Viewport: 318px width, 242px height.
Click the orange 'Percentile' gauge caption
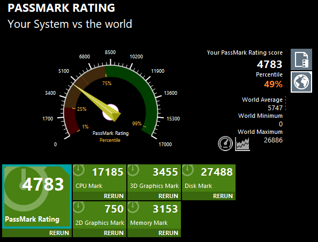(x=110, y=140)
